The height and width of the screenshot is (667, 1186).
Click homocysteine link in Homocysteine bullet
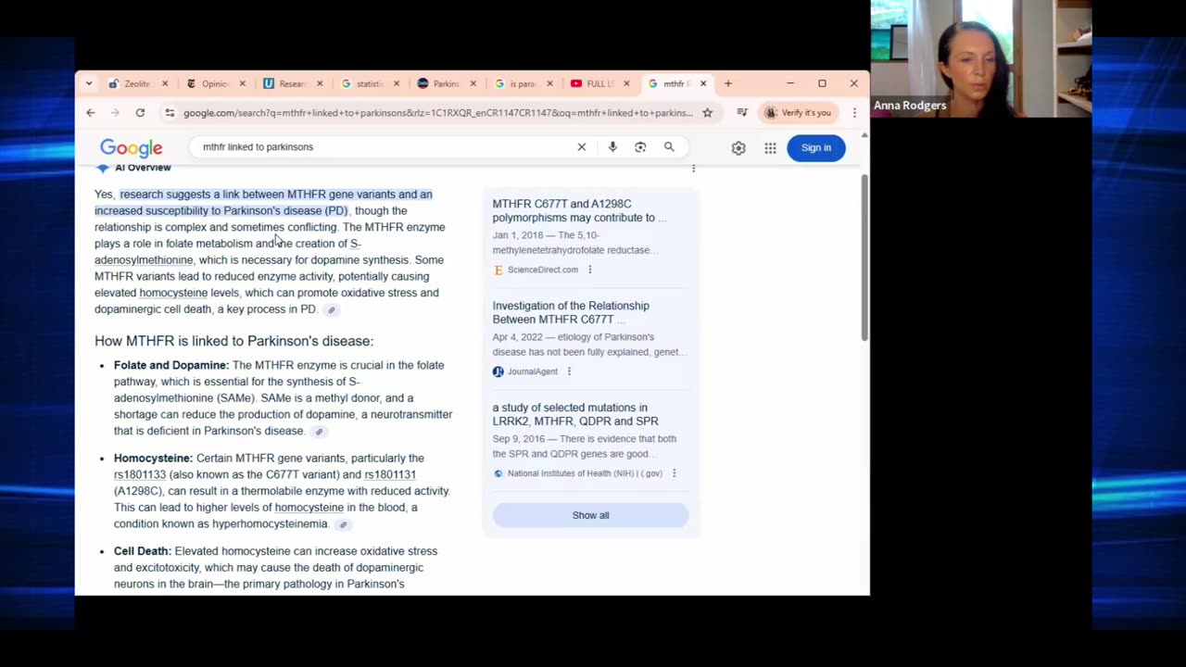pos(309,508)
